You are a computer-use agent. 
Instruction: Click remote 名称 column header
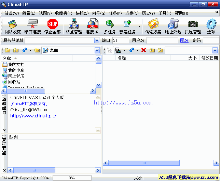point(143,58)
